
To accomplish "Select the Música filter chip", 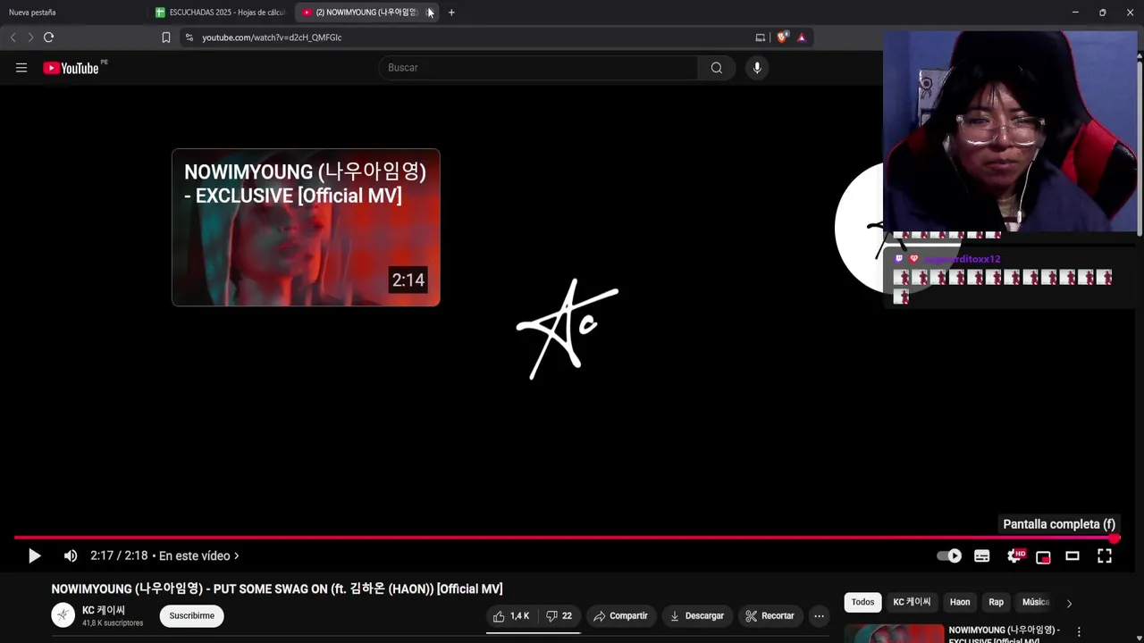I will coord(1035,602).
